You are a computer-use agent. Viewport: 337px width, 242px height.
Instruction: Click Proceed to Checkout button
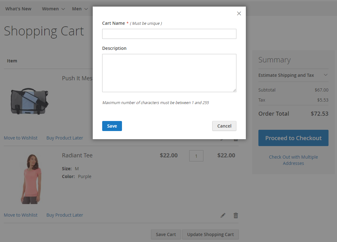click(x=293, y=138)
